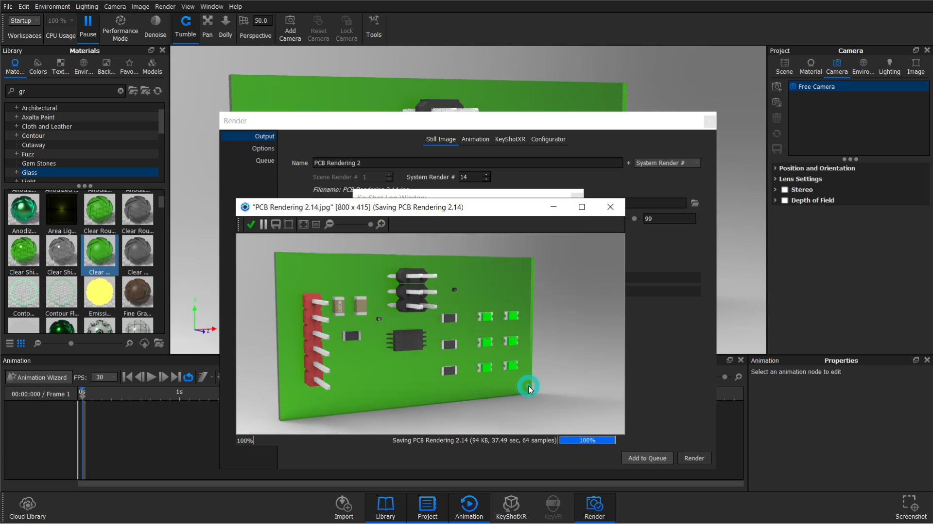Enable Denoise

(155, 28)
